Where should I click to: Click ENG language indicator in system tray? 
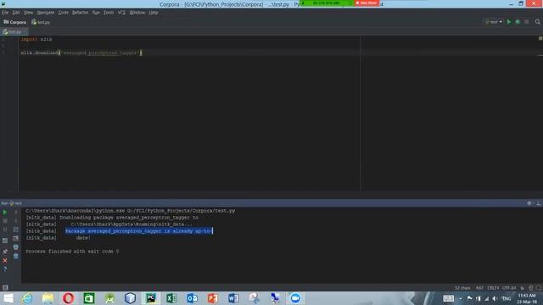(507, 298)
